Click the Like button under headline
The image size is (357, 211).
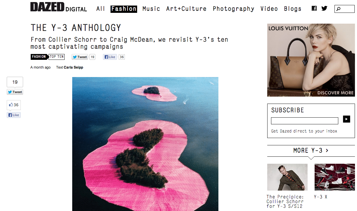110,57
